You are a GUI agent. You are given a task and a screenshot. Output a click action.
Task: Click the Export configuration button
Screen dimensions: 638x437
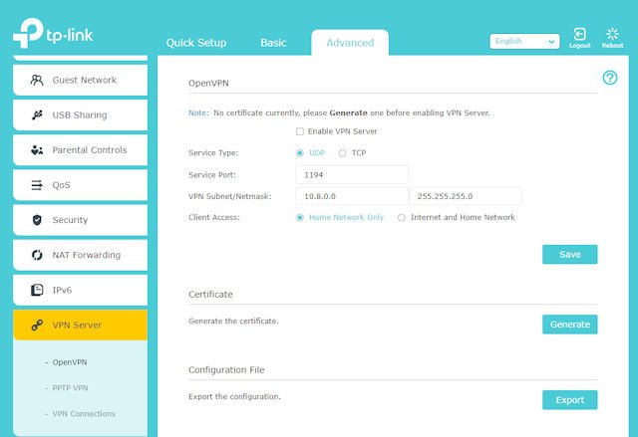pos(569,400)
